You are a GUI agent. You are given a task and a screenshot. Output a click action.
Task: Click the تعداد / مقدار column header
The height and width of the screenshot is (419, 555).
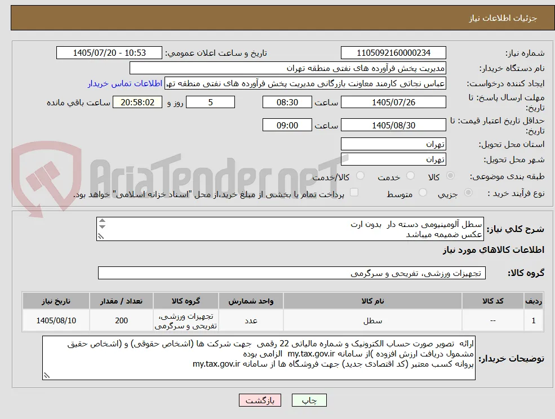pos(121,301)
